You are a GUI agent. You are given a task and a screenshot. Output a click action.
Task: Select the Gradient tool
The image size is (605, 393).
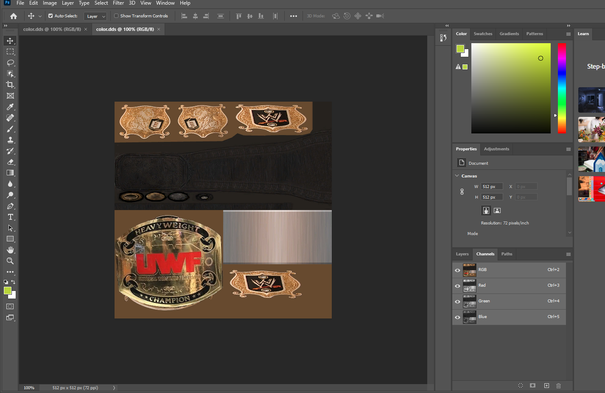pos(10,173)
